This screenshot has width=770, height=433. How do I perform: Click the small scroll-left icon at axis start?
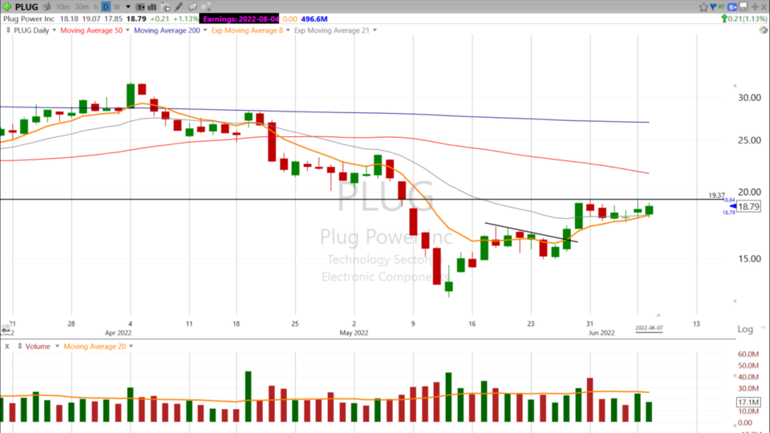[6, 330]
